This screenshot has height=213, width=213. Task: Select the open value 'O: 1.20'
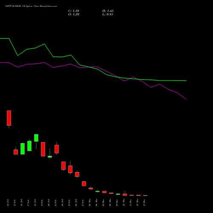pos(74,14)
